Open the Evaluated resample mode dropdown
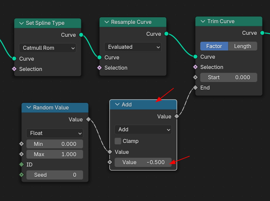Image resolution: width=270 pixels, height=201 pixels. coord(133,47)
